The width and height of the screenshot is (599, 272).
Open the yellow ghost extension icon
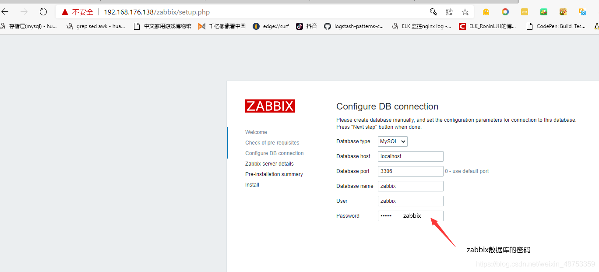click(x=486, y=12)
